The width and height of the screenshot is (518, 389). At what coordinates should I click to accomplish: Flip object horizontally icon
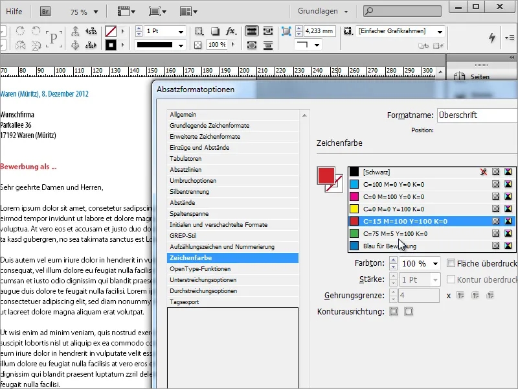21,45
